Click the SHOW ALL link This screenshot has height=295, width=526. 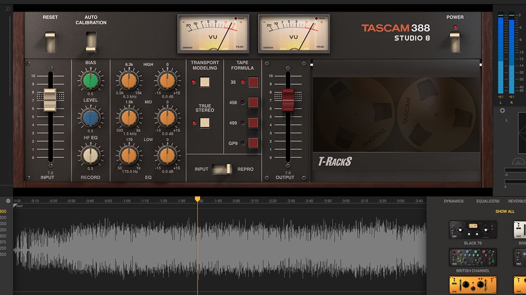coord(505,212)
